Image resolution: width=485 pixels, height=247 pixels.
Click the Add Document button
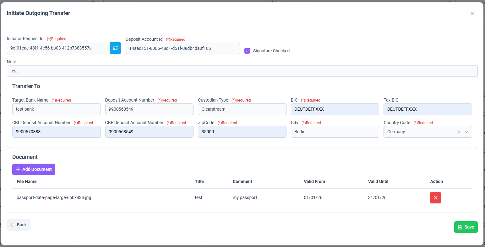tap(34, 169)
